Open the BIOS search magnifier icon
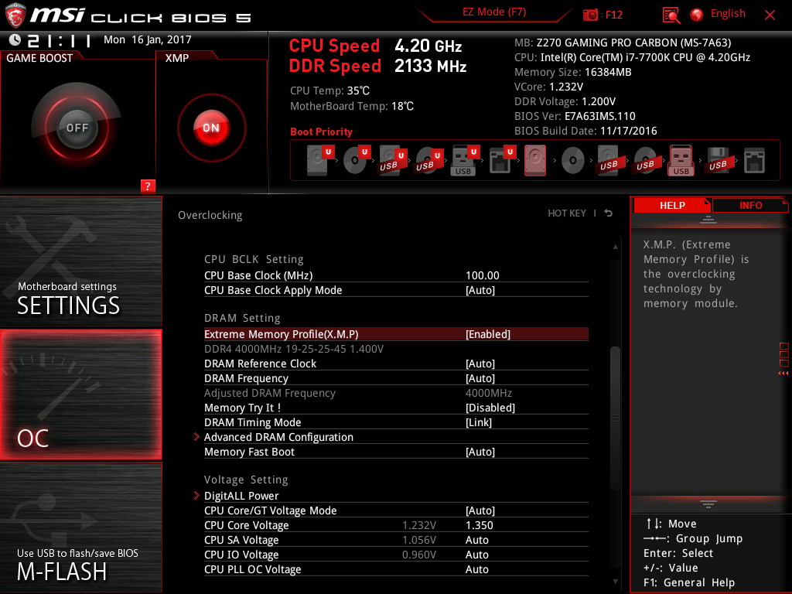 pos(671,15)
